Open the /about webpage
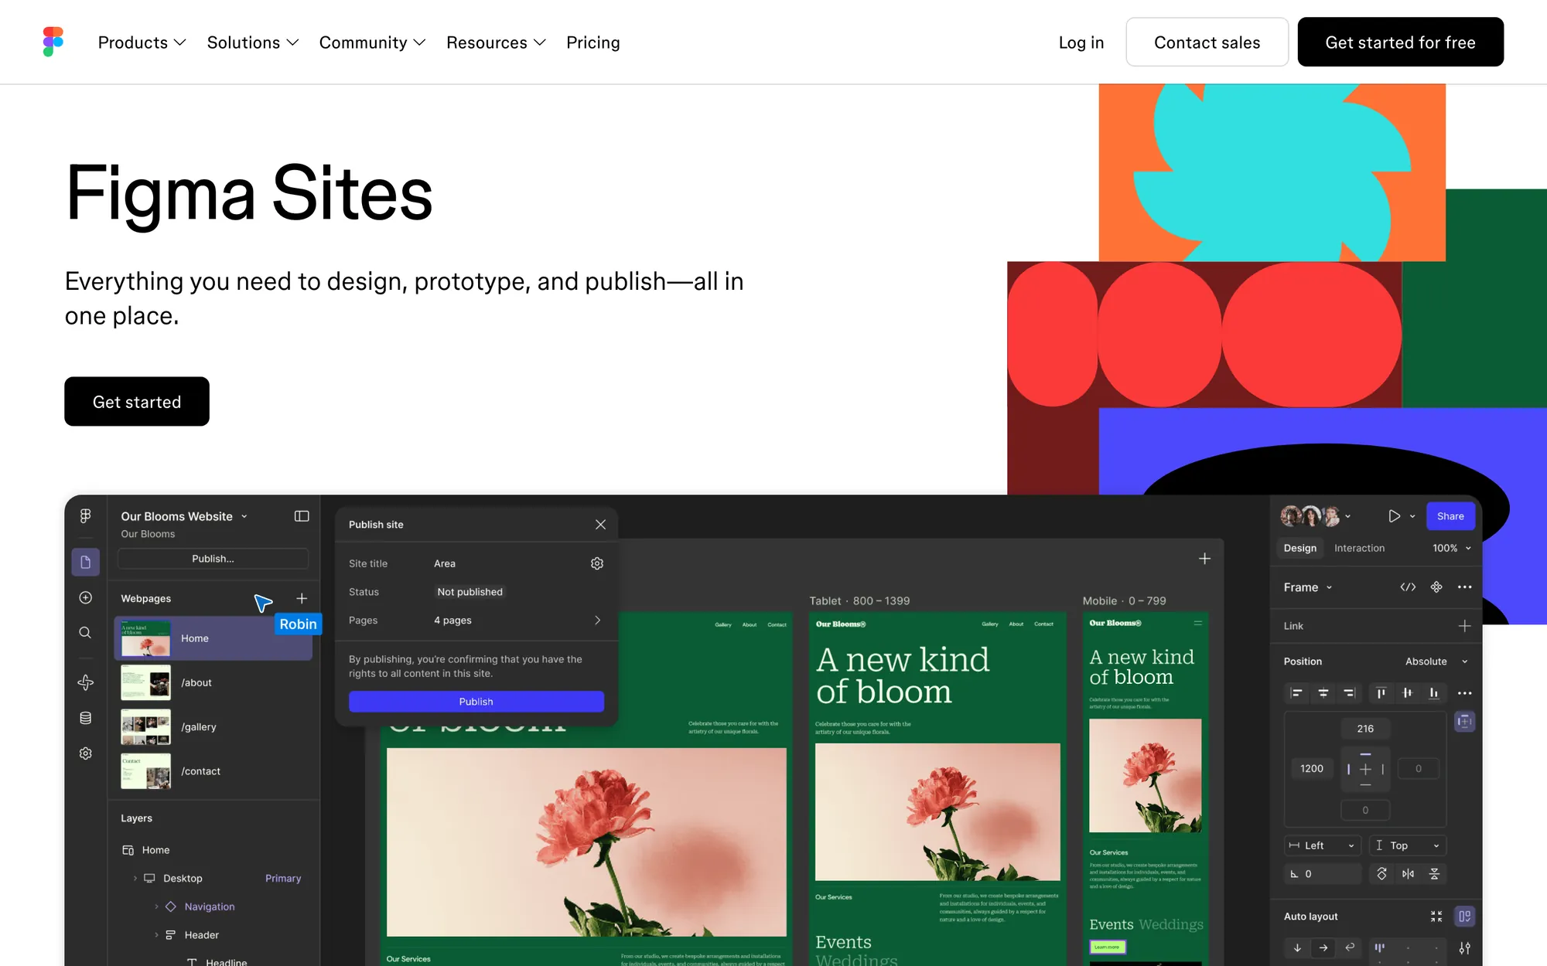This screenshot has width=1547, height=966. point(213,682)
